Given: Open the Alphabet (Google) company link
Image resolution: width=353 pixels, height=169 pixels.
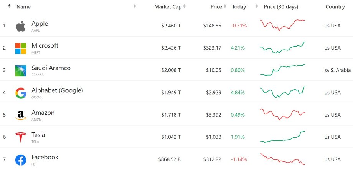Looking at the screenshot, I should click(x=57, y=90).
